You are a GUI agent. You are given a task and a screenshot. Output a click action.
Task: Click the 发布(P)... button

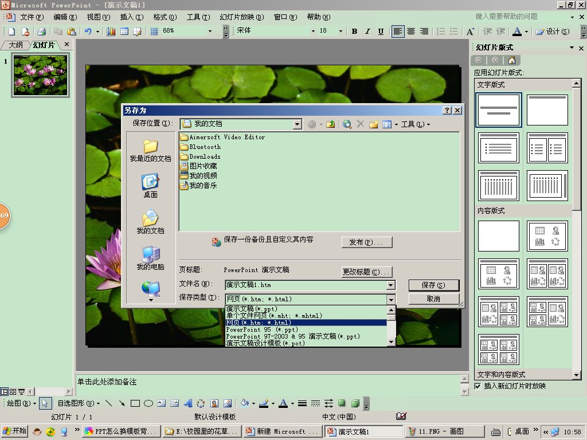pyautogui.click(x=366, y=242)
